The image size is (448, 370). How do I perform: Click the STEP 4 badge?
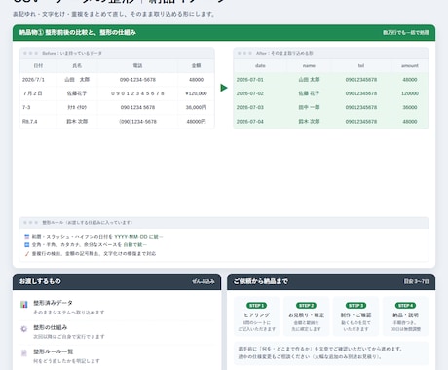point(405,306)
